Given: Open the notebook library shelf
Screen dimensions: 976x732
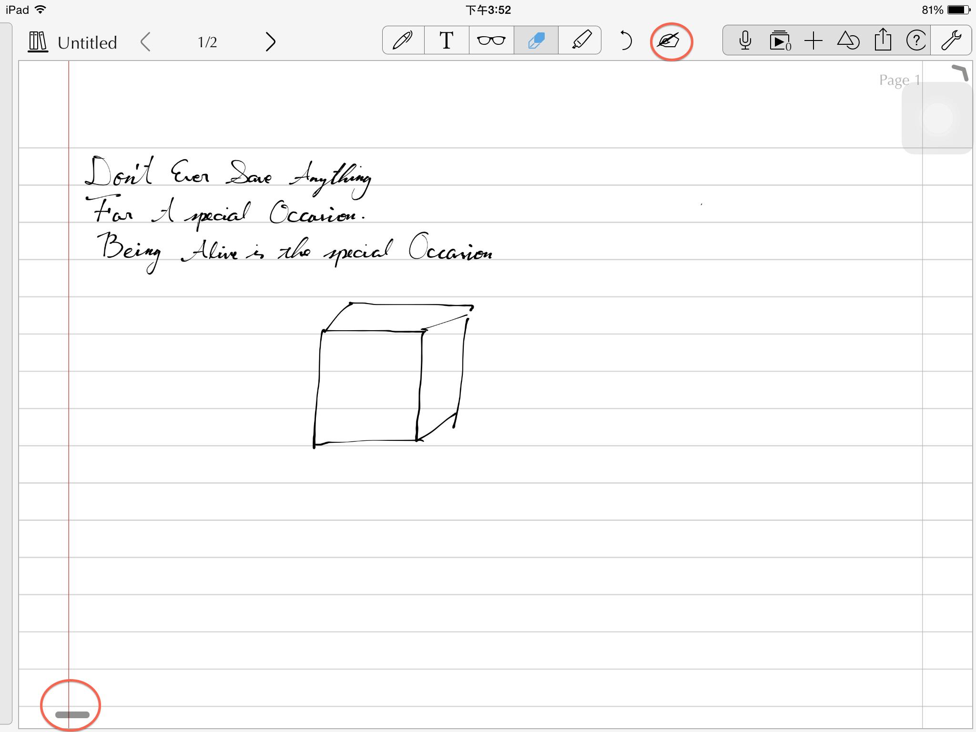Looking at the screenshot, I should (38, 42).
